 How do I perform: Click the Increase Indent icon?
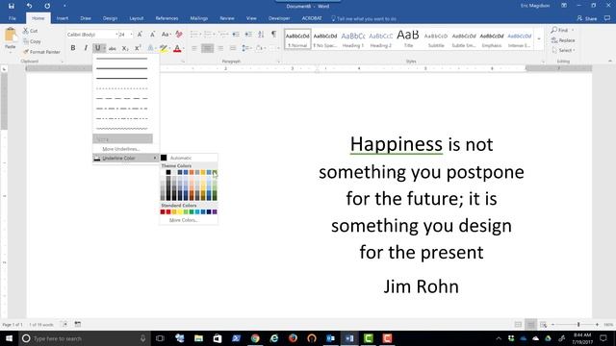(248, 35)
